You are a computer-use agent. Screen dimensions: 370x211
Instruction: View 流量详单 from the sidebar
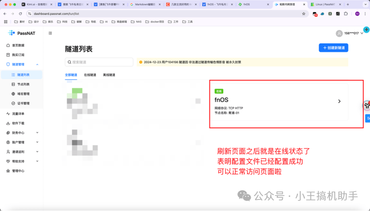[x=18, y=113]
